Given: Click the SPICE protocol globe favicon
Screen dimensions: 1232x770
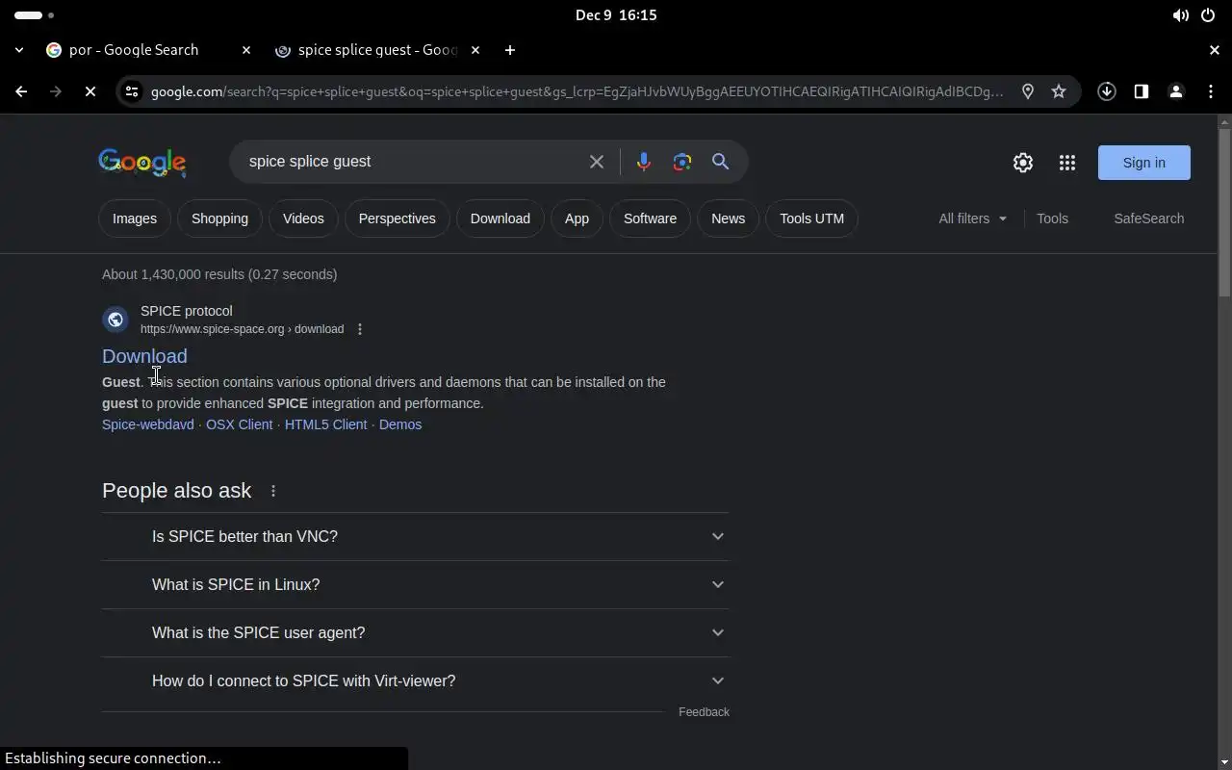Looking at the screenshot, I should click(x=115, y=320).
